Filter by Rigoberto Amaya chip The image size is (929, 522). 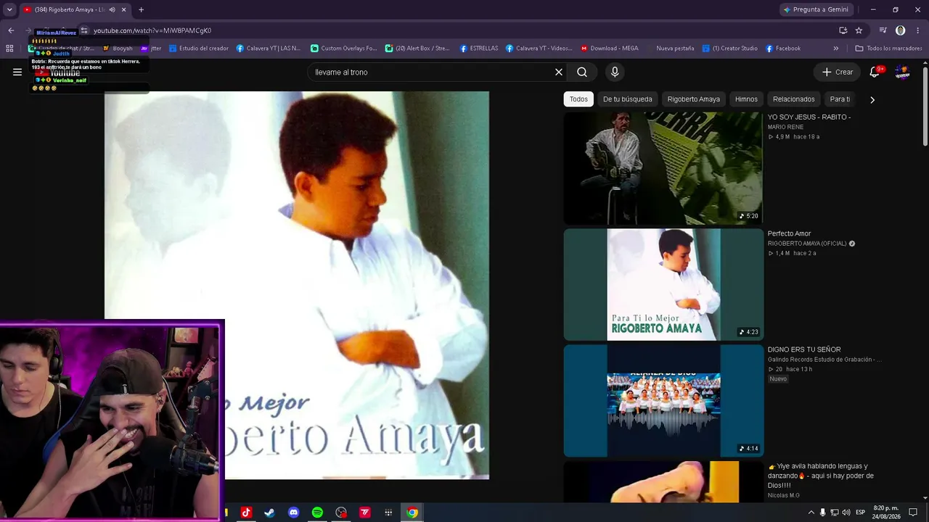click(694, 99)
